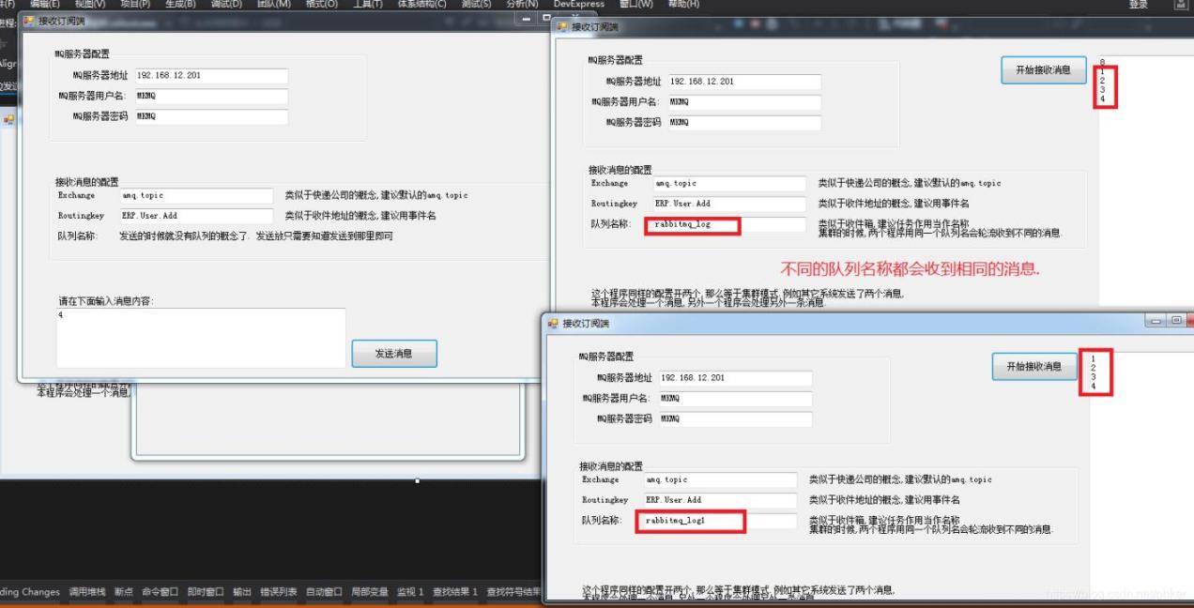Click the 开始接收消息 button on the top-right window

[1042, 69]
